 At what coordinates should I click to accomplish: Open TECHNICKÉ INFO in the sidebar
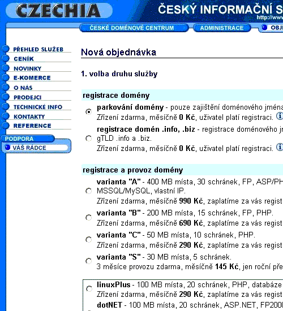pos(38,107)
